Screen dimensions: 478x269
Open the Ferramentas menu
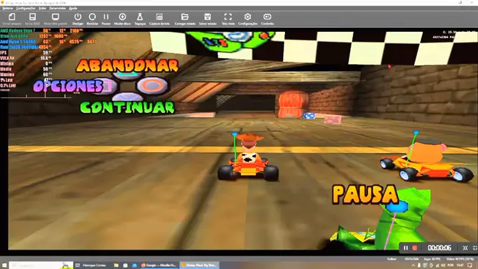(57, 8)
